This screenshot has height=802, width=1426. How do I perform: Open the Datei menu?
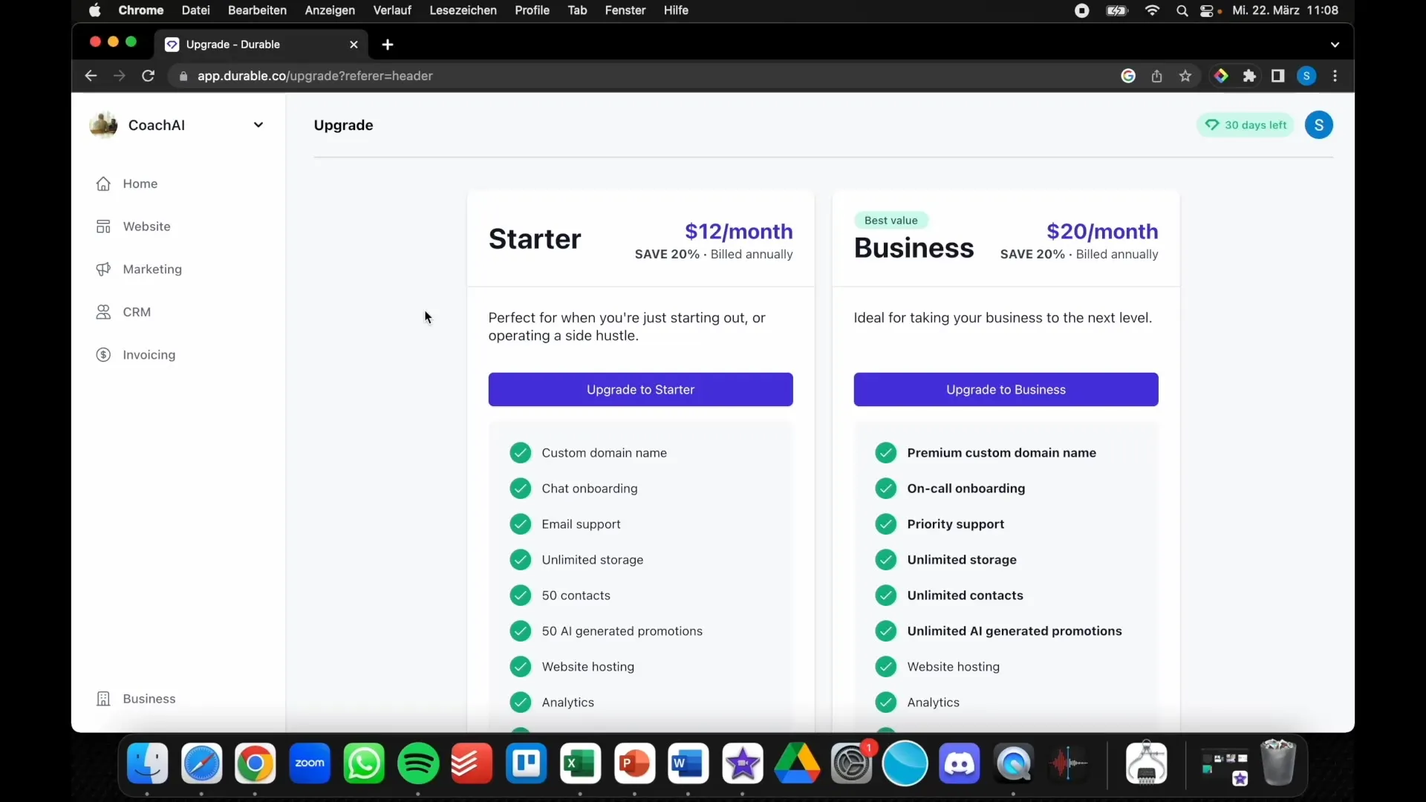[x=195, y=10]
